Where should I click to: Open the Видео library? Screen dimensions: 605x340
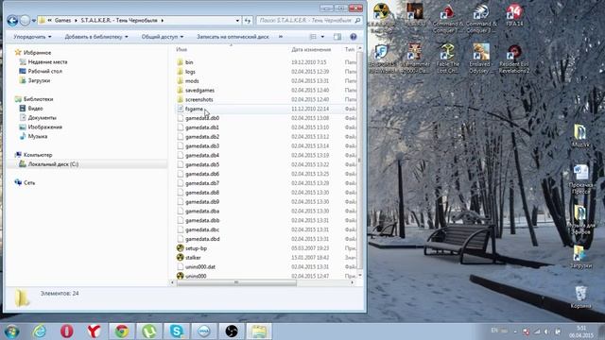(35, 109)
